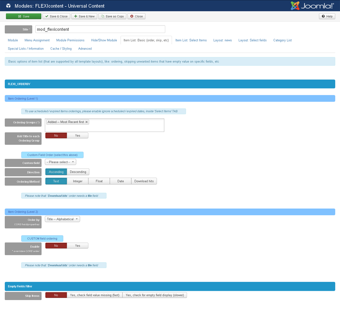The height and width of the screenshot is (317, 340).
Task: Click Item Ordering (Level 1) header
Action: click(170, 99)
